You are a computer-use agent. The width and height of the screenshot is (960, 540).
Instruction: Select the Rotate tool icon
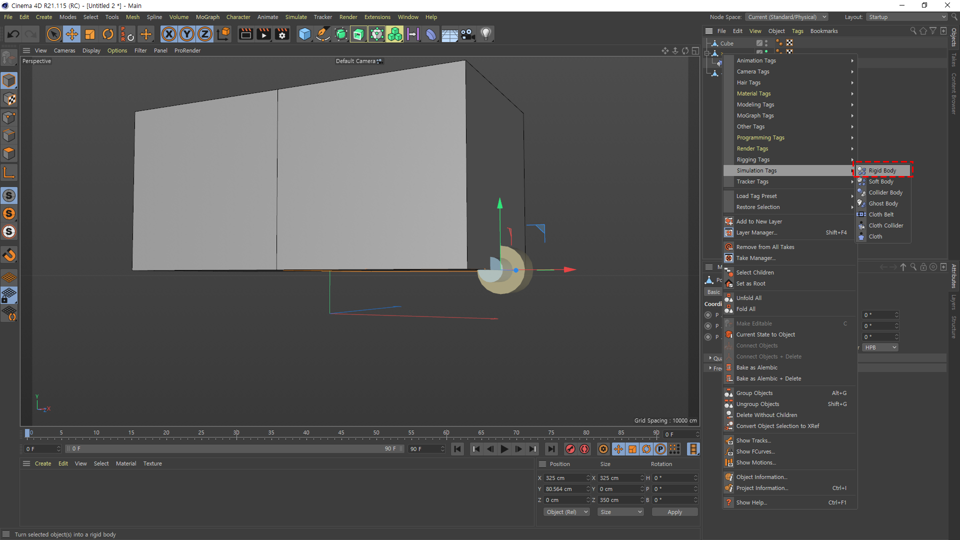[108, 34]
